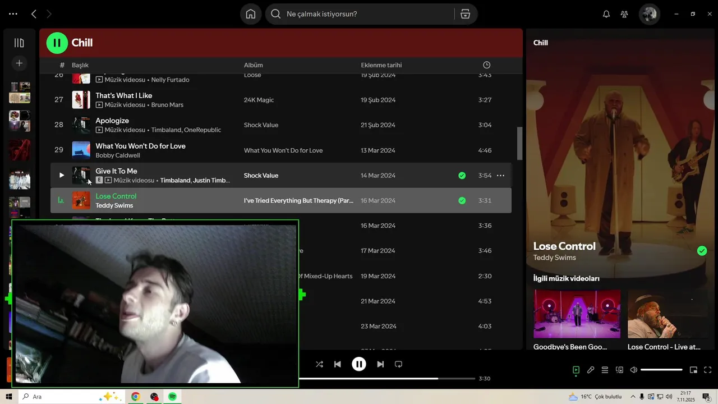This screenshot has height=404, width=718.
Task: Open Bruno Mars artist link
Action: 167,105
